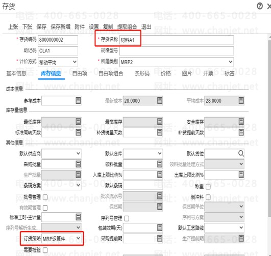271x256 pixels.
Task: Click 上张 to view previous record
Action: (x=13, y=27)
